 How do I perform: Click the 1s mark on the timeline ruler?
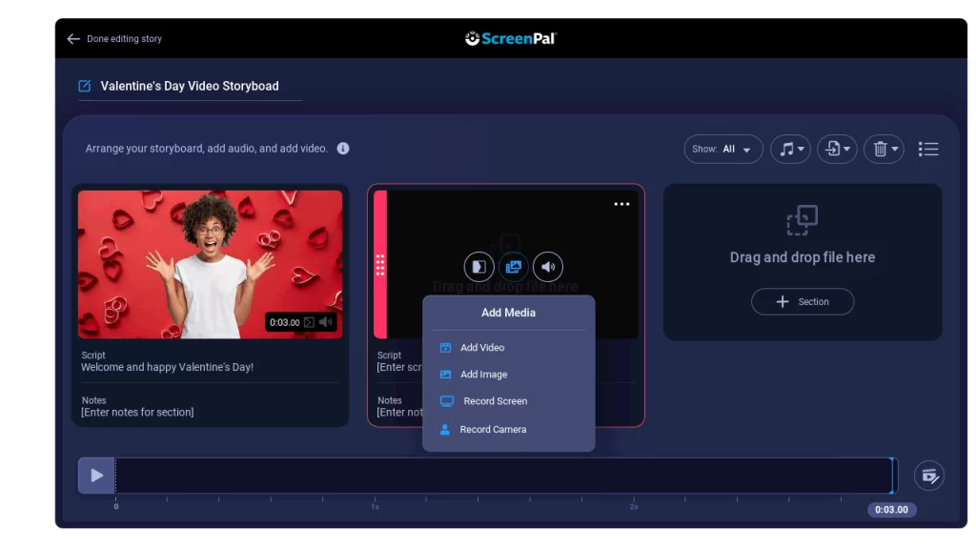(375, 507)
